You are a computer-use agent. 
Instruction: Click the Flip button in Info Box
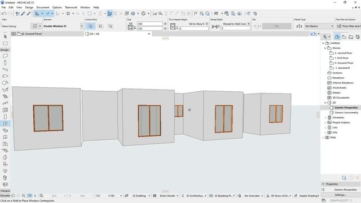(277, 27)
